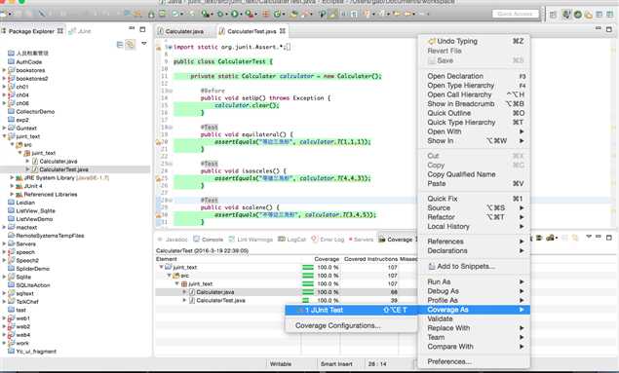The width and height of the screenshot is (619, 373).
Task: Click coverage bar for Calculater.java row
Action: point(308,292)
